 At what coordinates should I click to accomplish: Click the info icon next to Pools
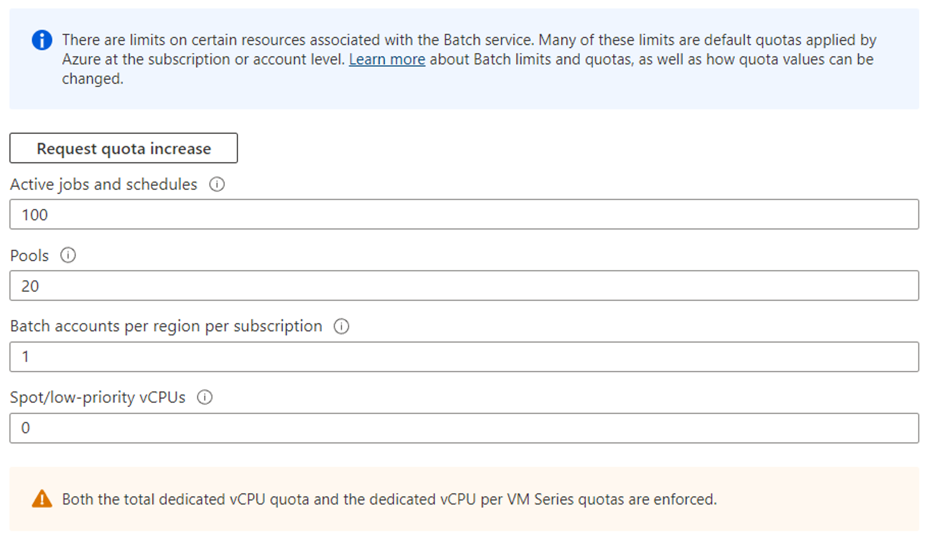(68, 255)
